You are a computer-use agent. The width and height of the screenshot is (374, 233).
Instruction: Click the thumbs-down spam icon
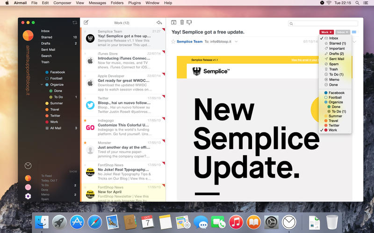tap(189, 22)
